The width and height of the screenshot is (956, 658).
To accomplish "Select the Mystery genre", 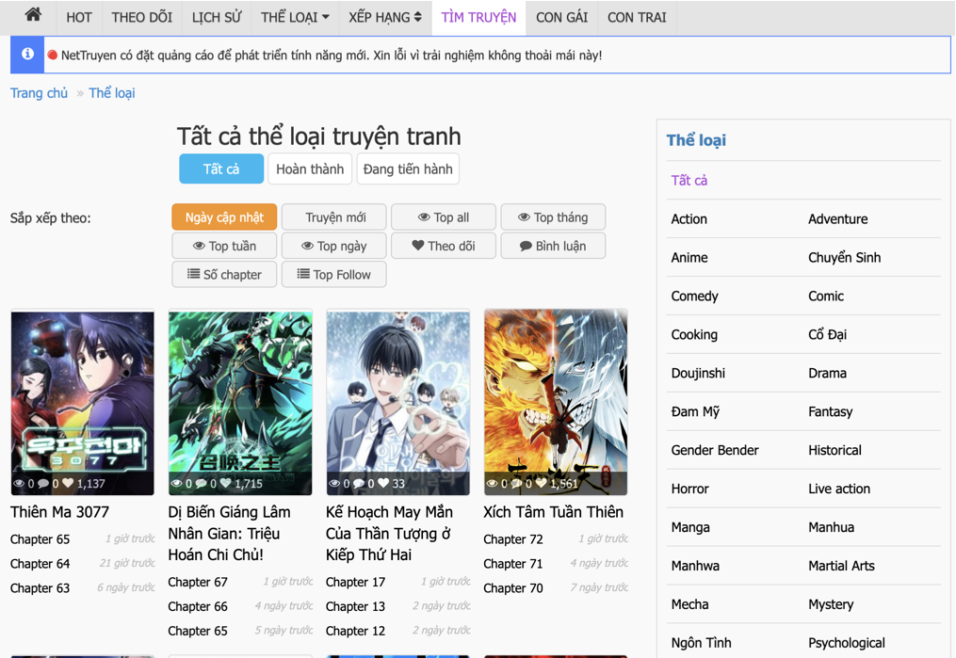I will 831,604.
